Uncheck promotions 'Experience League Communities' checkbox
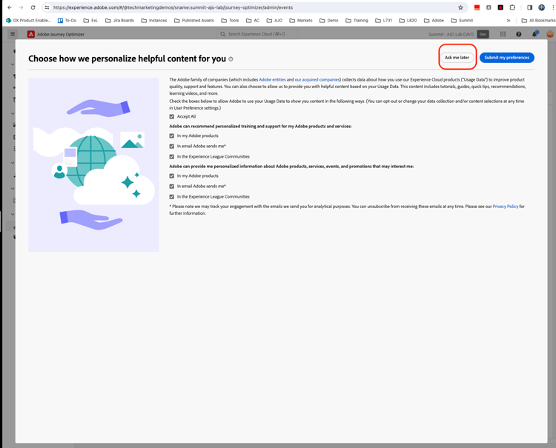This screenshot has width=556, height=448. [172, 196]
